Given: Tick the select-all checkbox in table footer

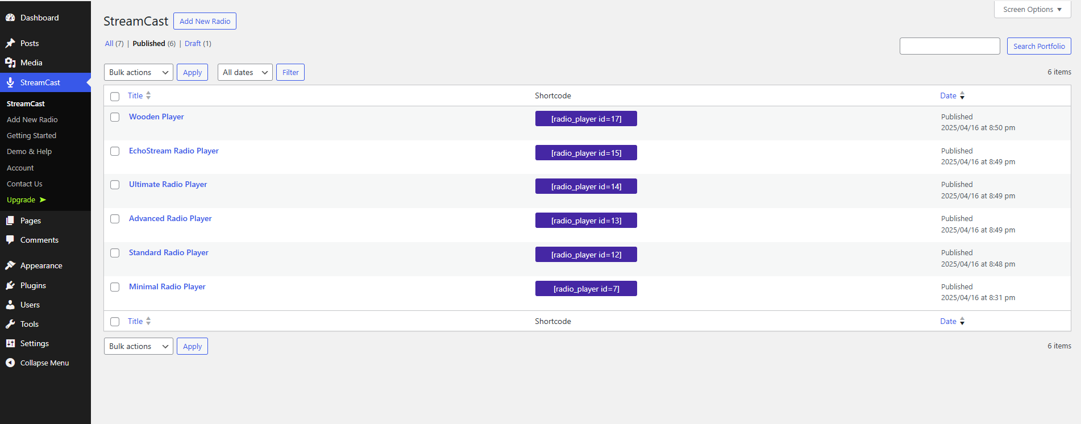Looking at the screenshot, I should pyautogui.click(x=115, y=322).
